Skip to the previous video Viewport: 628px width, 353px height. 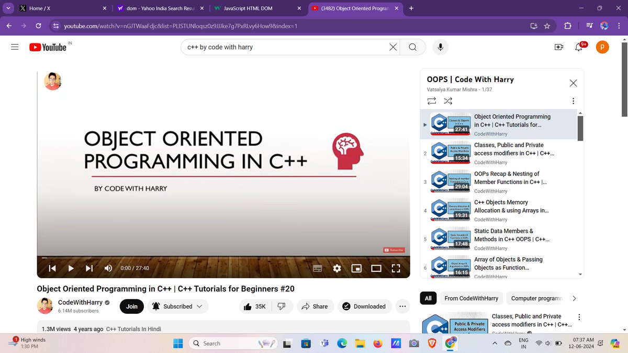(52, 268)
